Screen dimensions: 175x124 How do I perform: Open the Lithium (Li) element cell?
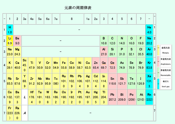click(10, 41)
